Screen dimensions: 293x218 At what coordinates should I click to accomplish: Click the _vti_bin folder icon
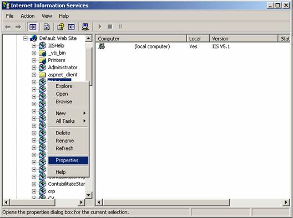[x=42, y=53]
